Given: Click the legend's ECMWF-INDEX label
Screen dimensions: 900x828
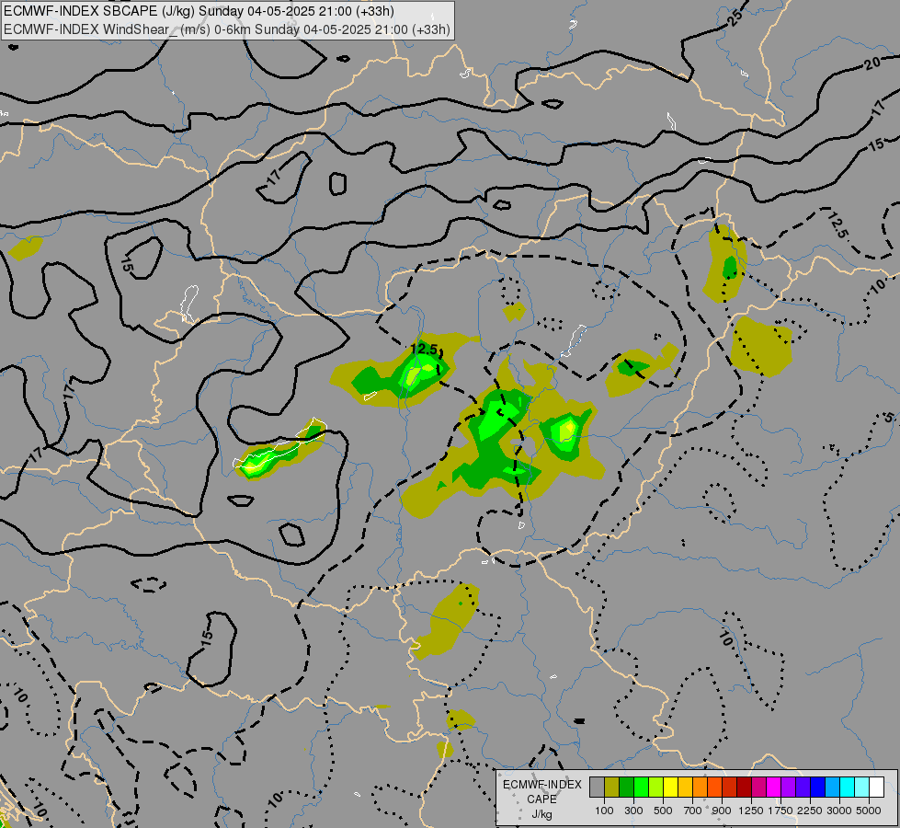Looking at the screenshot, I should pyautogui.click(x=542, y=785).
